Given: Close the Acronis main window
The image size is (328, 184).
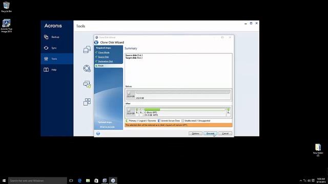Looking at the screenshot, I should point(256,24).
